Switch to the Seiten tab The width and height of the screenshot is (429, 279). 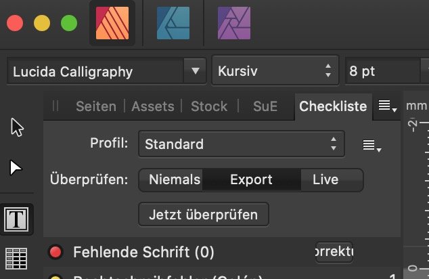click(x=96, y=106)
